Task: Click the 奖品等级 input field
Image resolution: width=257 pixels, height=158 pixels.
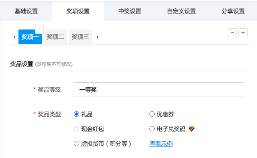Action: click(x=159, y=90)
